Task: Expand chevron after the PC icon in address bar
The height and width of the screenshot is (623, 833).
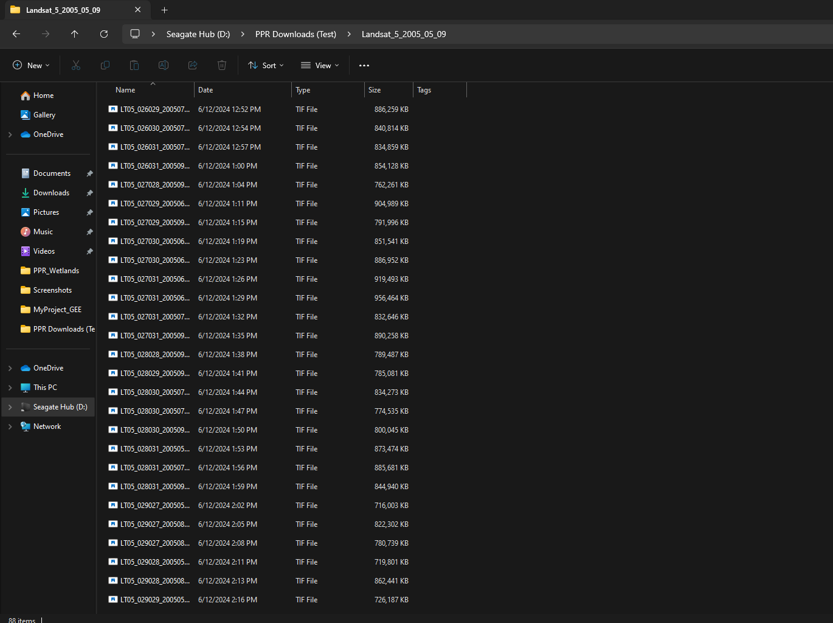Action: tap(153, 34)
